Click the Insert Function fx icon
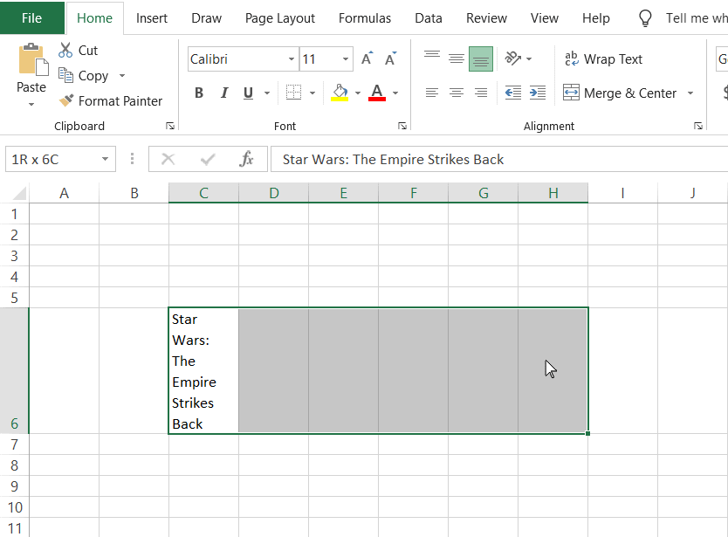Screen dimensions: 728x537 246,159
